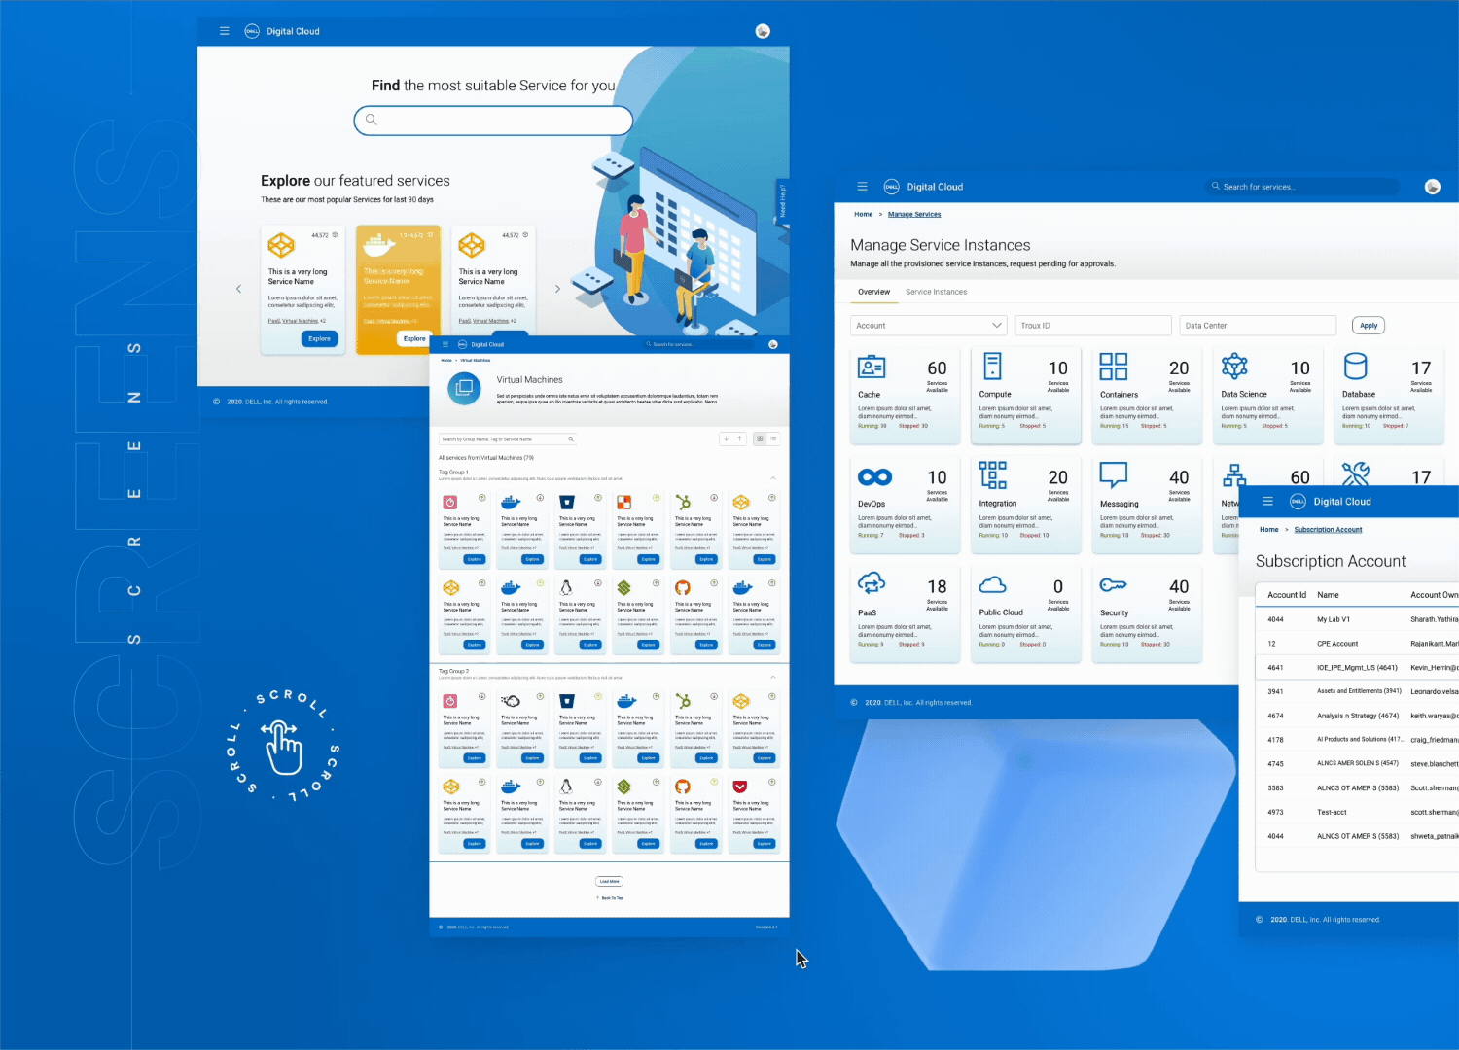Open the Database service card icon

[x=1355, y=366]
